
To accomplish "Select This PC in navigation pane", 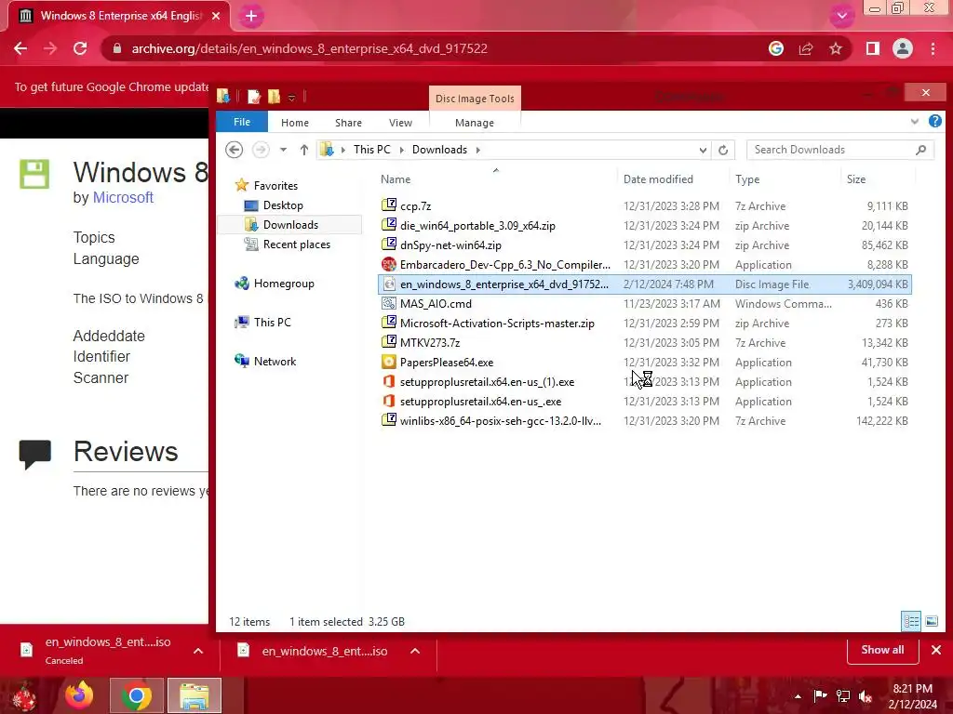I will pyautogui.click(x=273, y=323).
